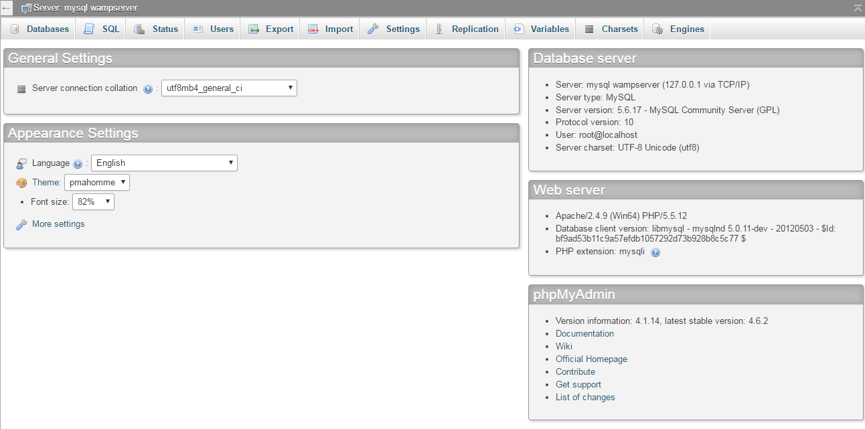Open the Documentation link
865x429 pixels.
584,333
